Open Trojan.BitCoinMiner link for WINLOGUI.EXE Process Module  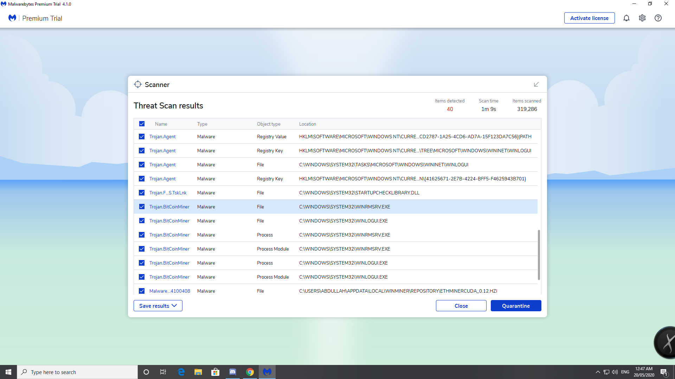click(169, 277)
